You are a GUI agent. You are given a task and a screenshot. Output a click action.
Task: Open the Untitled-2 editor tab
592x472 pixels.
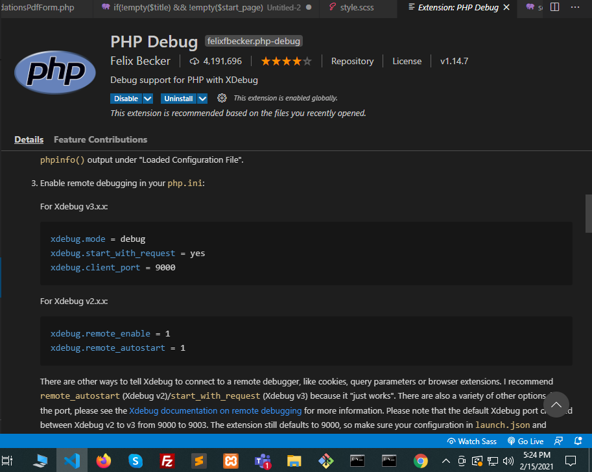pyautogui.click(x=207, y=8)
